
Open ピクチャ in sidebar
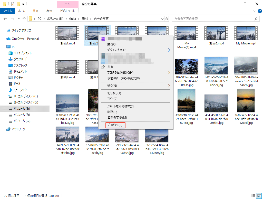(x=16, y=78)
